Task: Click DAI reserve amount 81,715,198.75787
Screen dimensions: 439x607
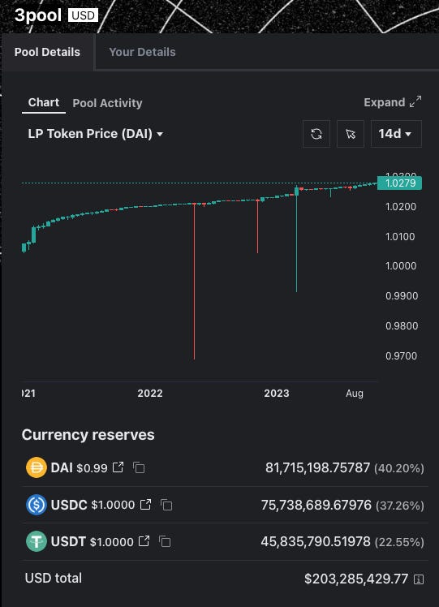Action: click(x=318, y=467)
